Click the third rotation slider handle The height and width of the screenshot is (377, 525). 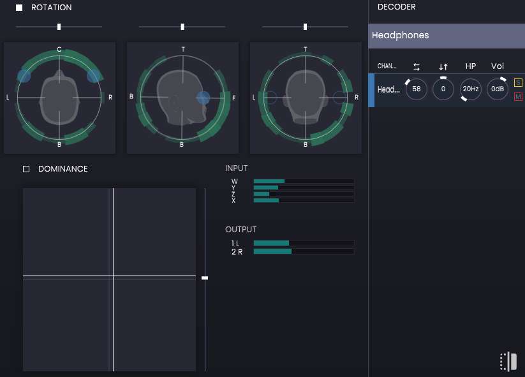[305, 27]
